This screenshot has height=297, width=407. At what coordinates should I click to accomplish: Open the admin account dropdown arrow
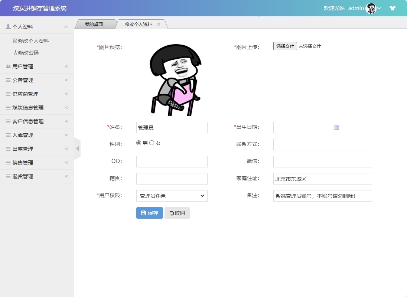pyautogui.click(x=378, y=8)
